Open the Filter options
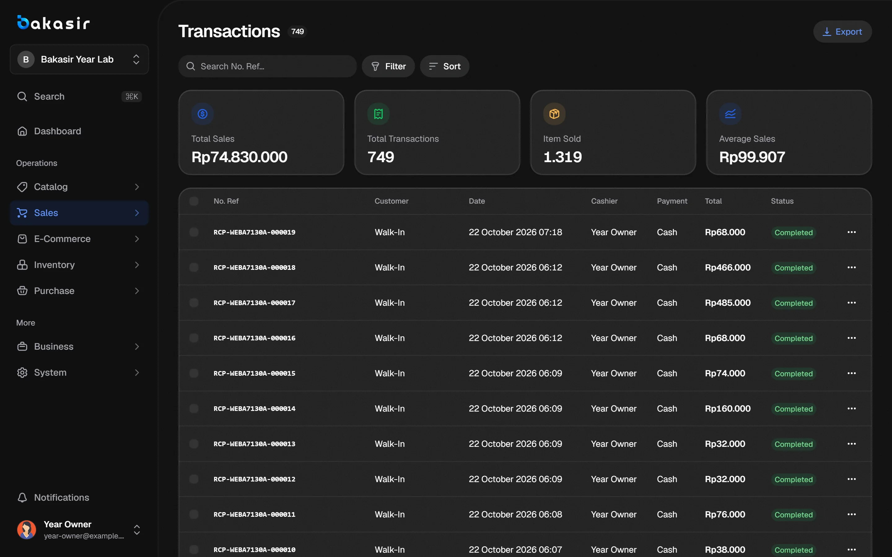 388,66
